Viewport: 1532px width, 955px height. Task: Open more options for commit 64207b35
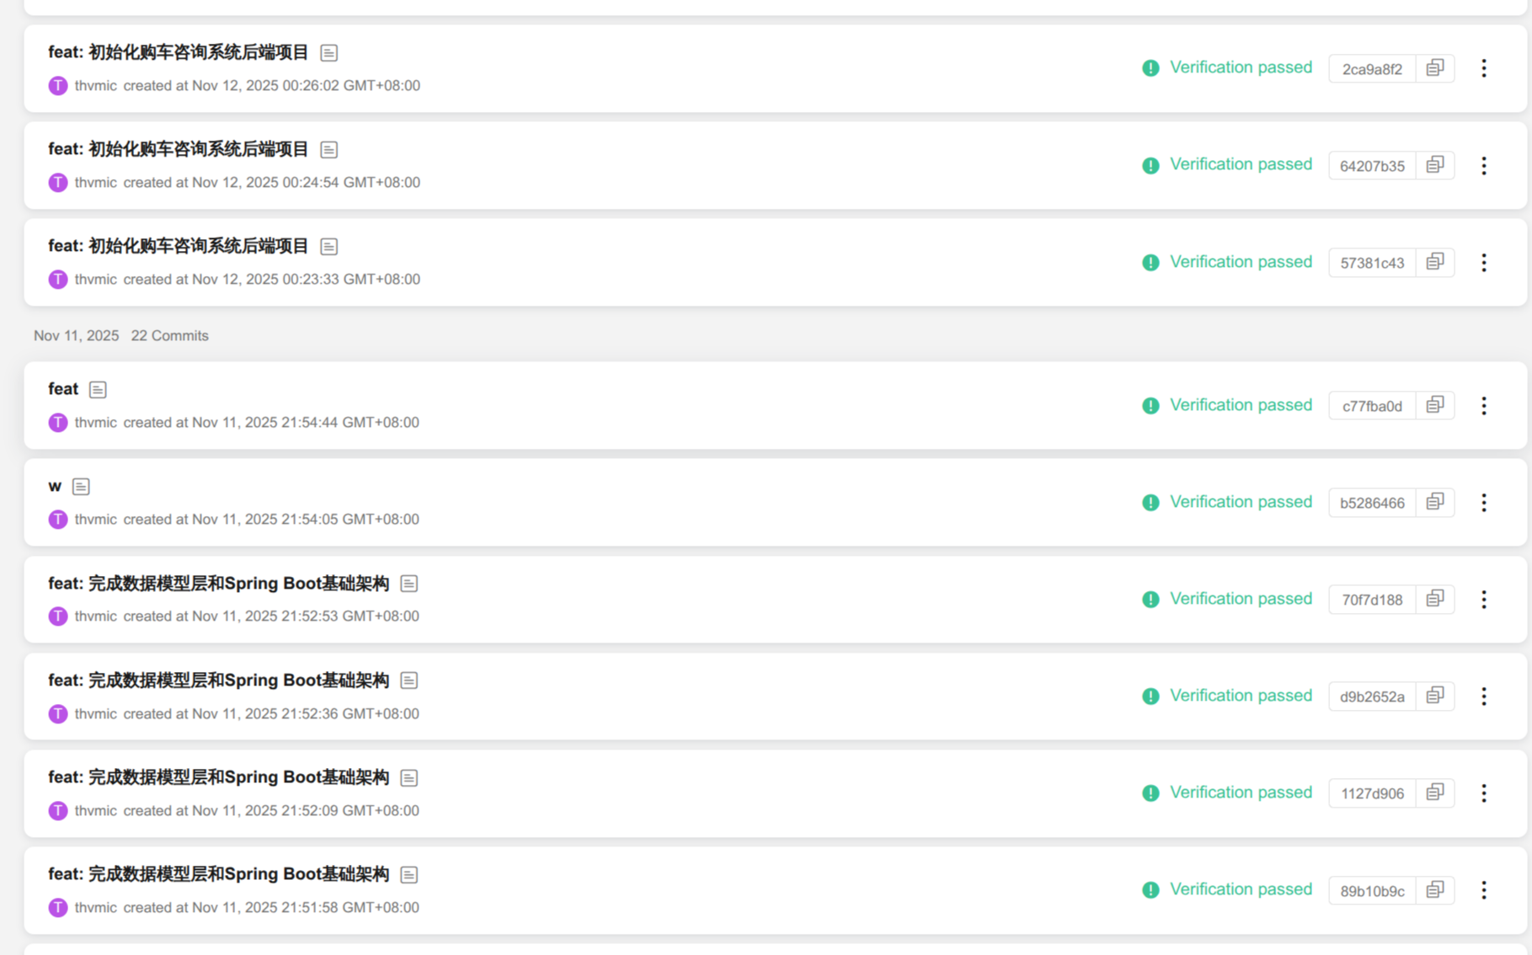(x=1484, y=165)
